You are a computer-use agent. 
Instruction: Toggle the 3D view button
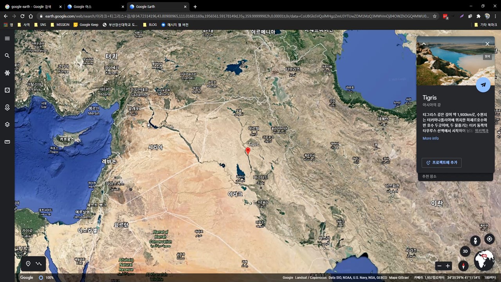click(465, 251)
